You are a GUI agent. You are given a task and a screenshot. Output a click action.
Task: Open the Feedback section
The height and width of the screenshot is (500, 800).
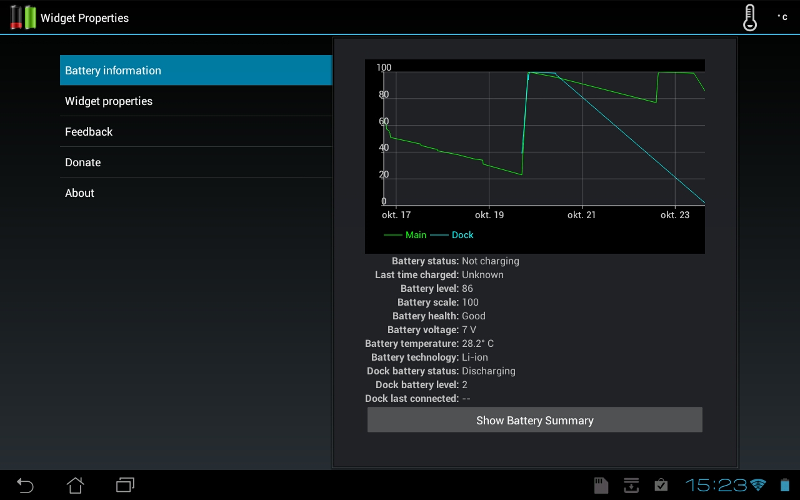point(196,131)
